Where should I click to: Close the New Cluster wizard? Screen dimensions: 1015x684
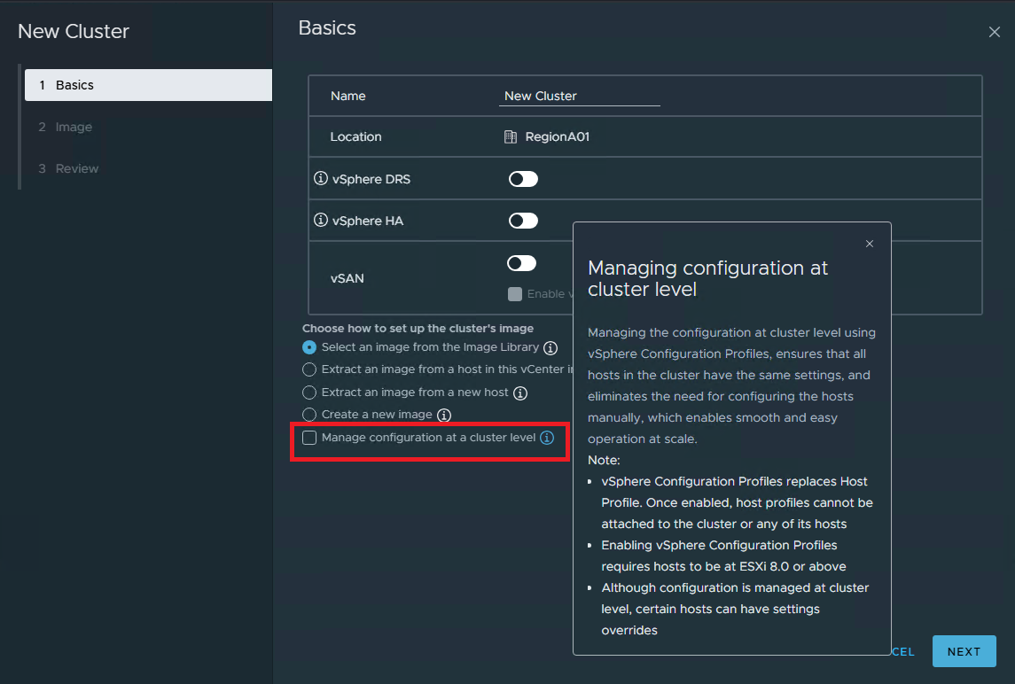(995, 32)
